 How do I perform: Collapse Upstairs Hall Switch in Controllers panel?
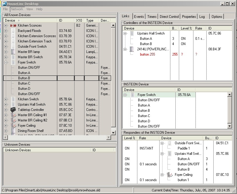point(125,33)
